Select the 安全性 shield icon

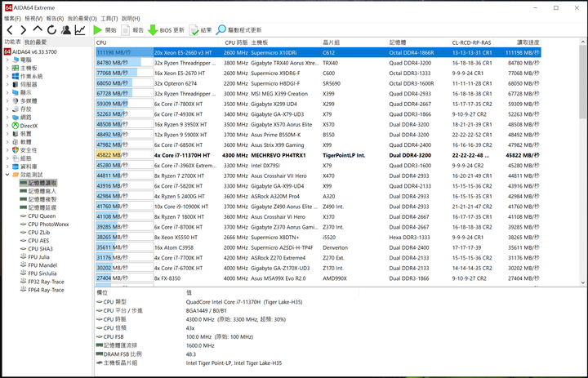[x=16, y=150]
